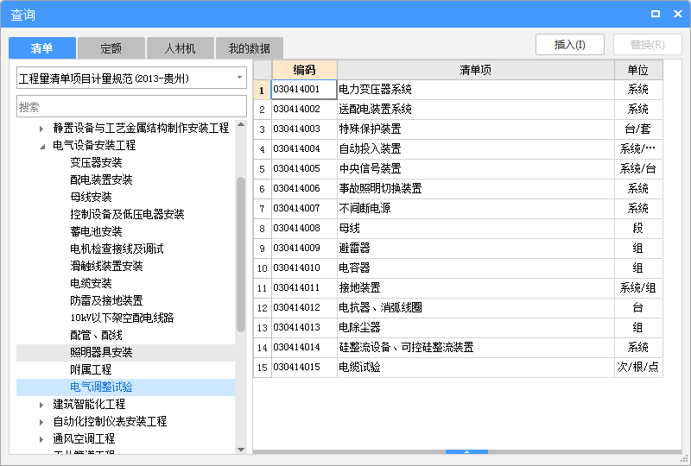The height and width of the screenshot is (466, 691).
Task: Switch to the 清单 tab
Action: coord(42,48)
